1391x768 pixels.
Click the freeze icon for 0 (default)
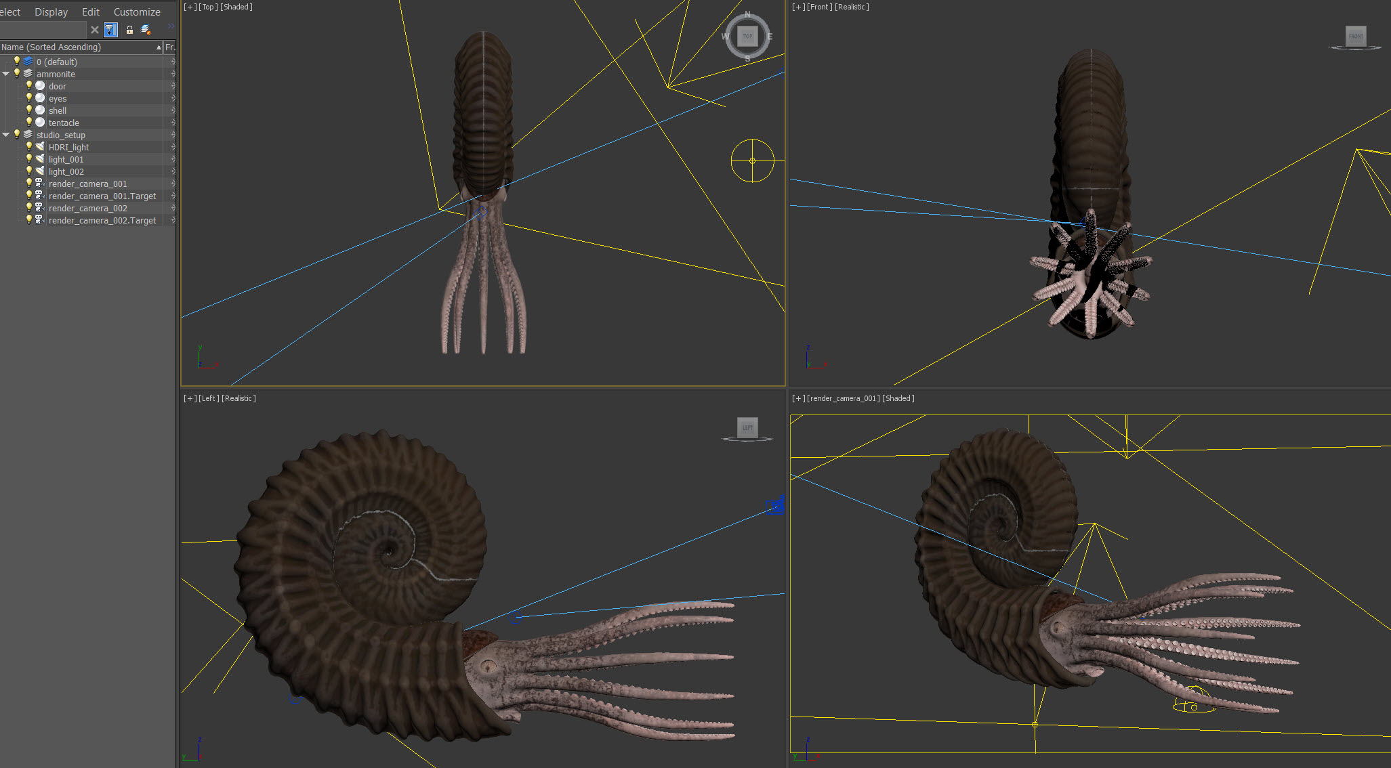coord(172,62)
